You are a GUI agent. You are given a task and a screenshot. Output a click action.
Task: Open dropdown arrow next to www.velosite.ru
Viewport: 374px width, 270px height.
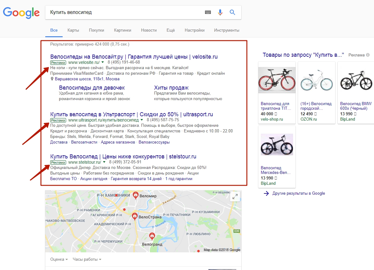103,62
